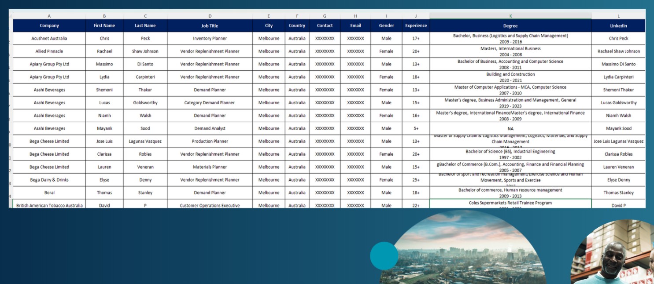Click the Contact cell in Lydia Carpinteri's row
Viewport: 654px width, 284px height.
tap(325, 77)
